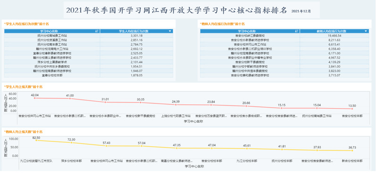Select the table cell with value 6,615.41
This screenshot has width=377, height=174.
[335, 44]
